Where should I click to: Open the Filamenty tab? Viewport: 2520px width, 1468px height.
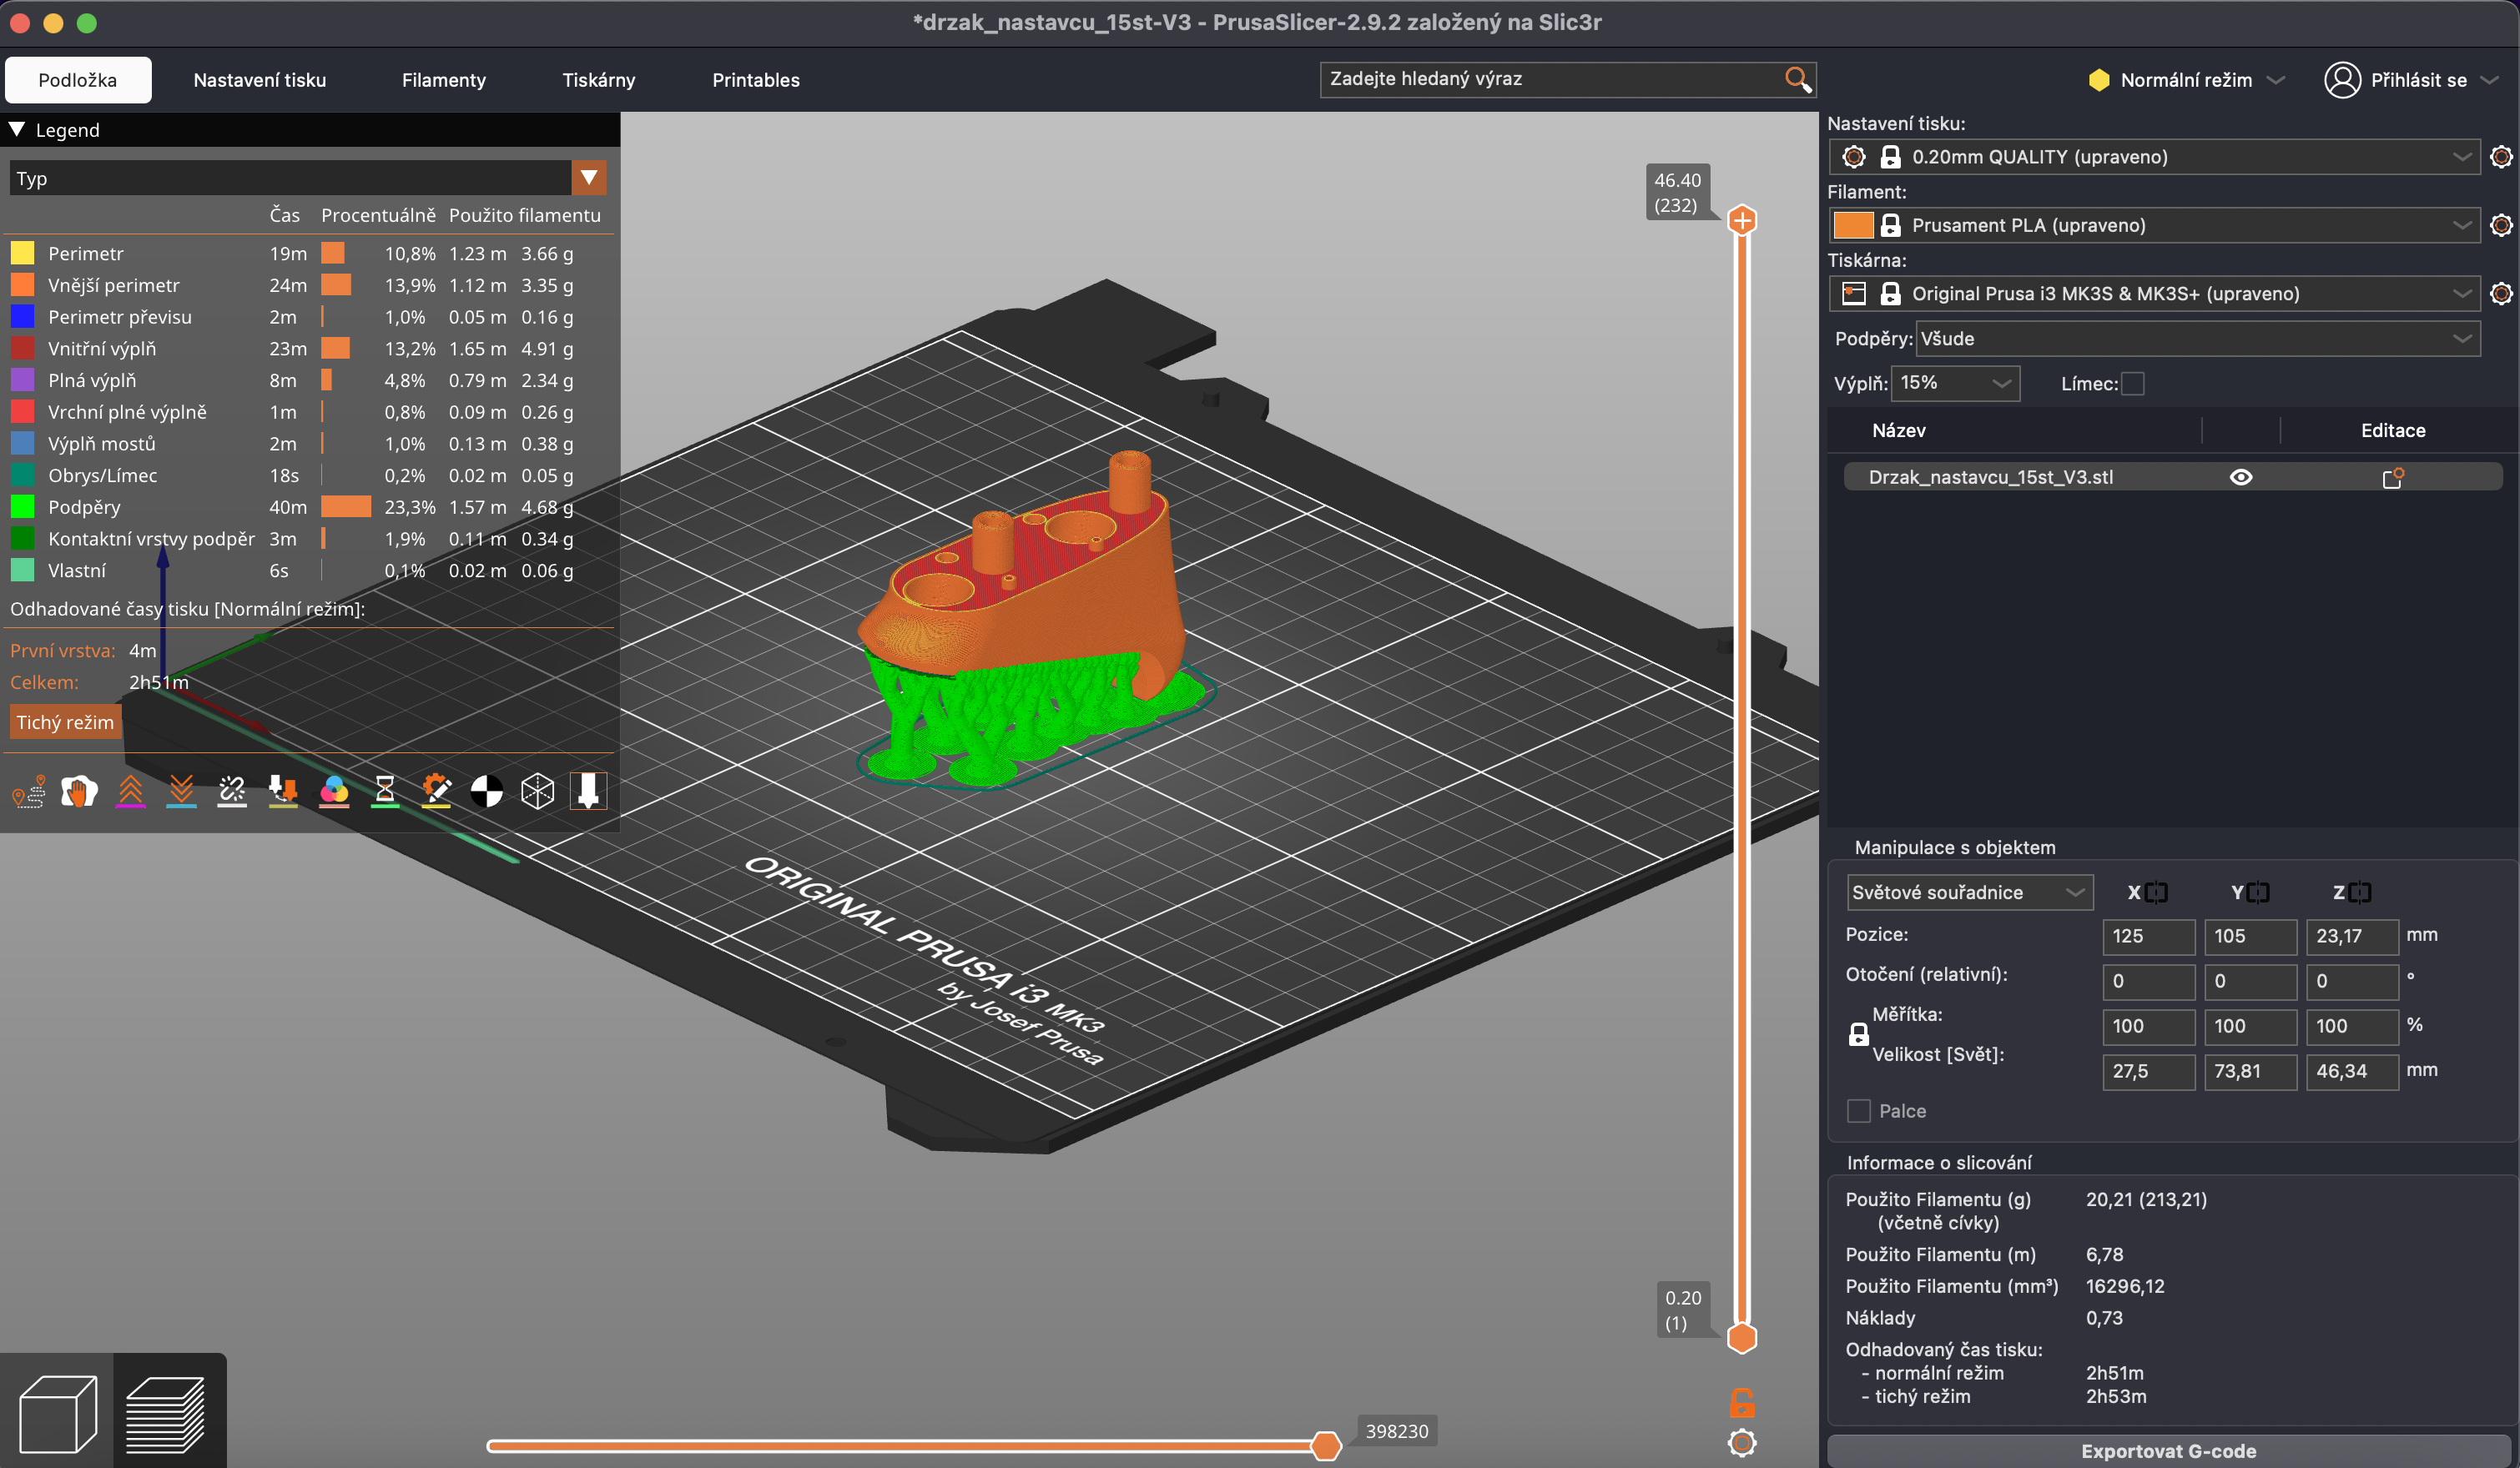pyautogui.click(x=443, y=80)
